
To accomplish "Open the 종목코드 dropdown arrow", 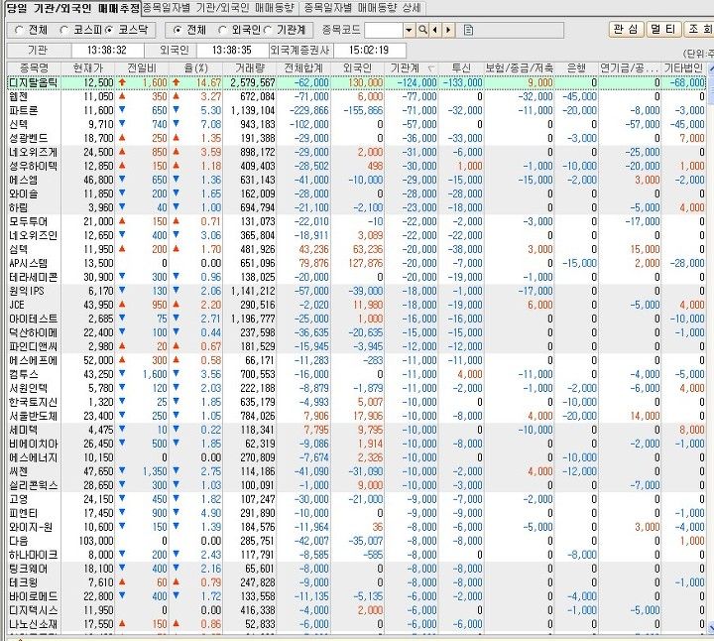I will click(409, 30).
